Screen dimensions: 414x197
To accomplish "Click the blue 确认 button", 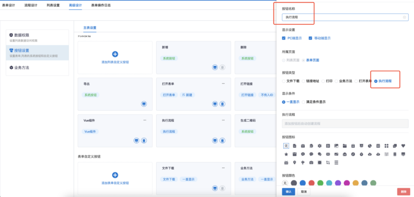I will point(289,192).
